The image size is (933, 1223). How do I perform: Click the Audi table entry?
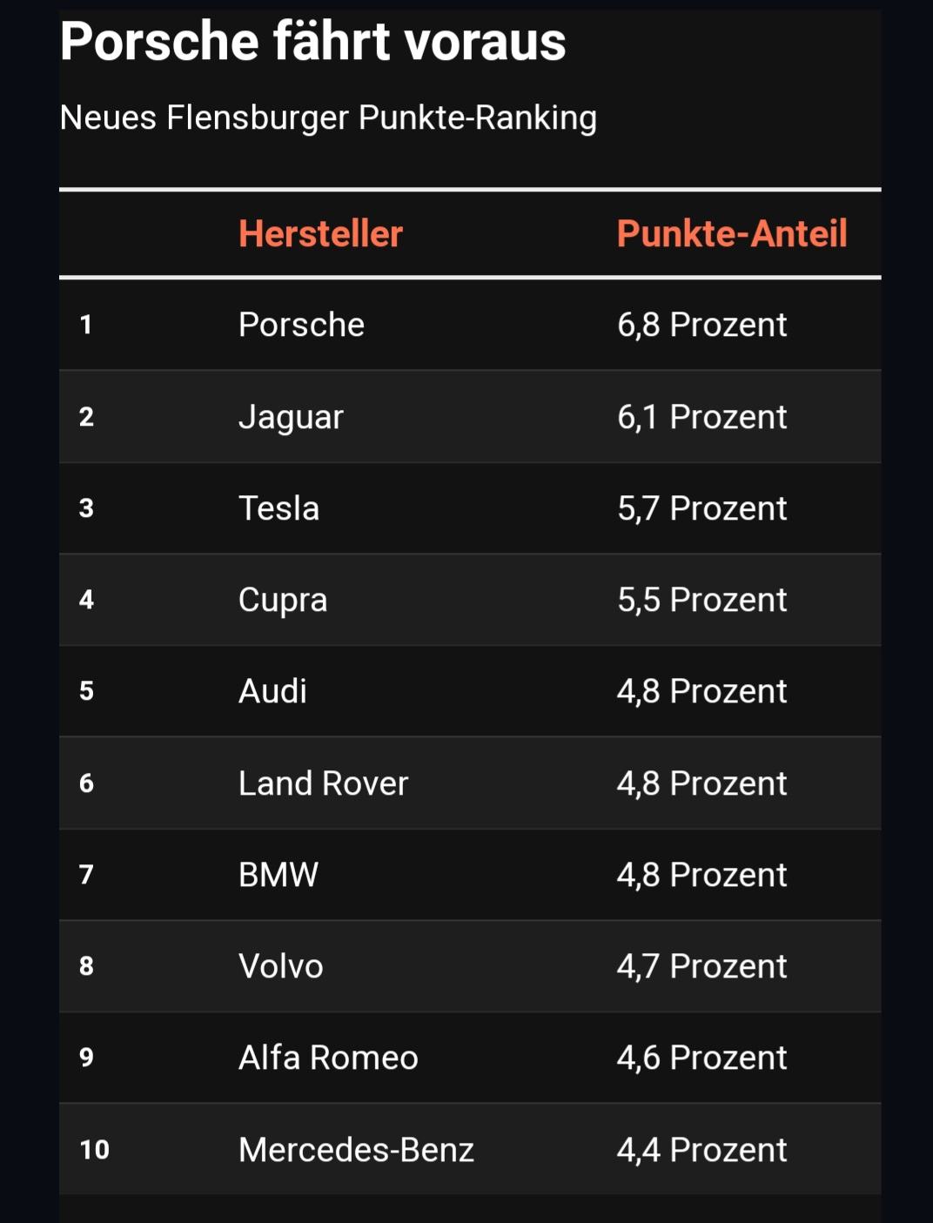click(272, 691)
